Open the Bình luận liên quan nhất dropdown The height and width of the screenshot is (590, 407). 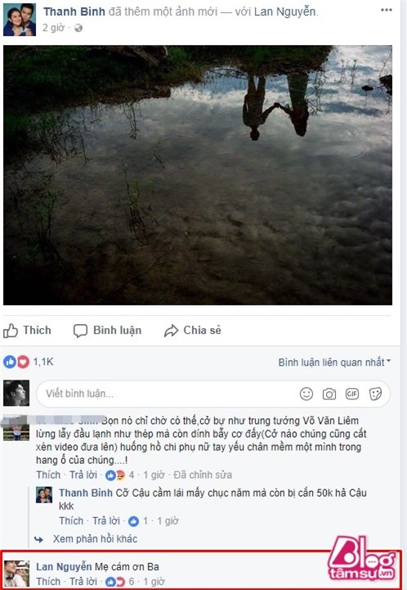[334, 363]
